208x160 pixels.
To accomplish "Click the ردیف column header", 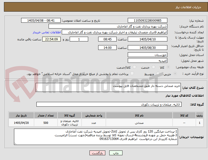I will 199,115.
